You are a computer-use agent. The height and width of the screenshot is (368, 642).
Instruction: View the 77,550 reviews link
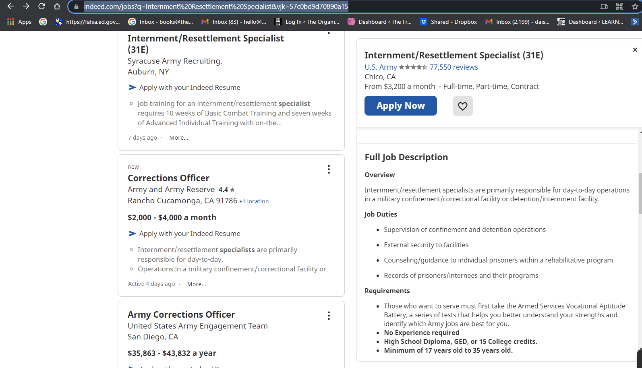[x=454, y=67]
